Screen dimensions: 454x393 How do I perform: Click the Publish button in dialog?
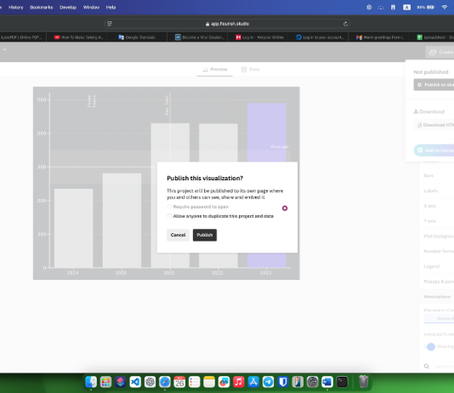pos(205,235)
